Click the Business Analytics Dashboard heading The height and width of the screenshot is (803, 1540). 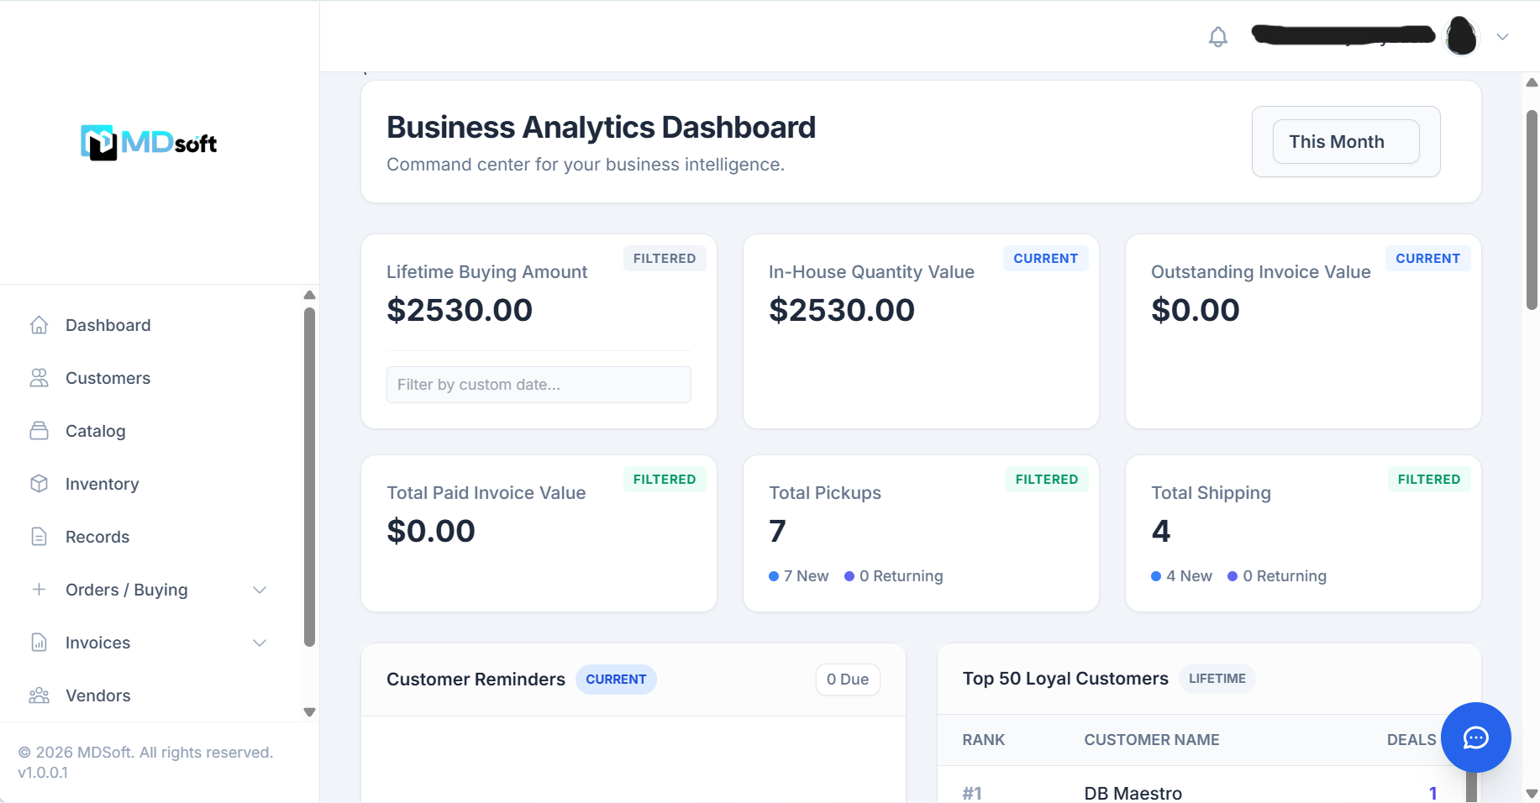point(601,127)
